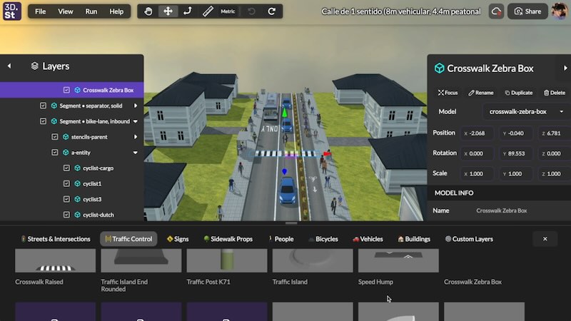Toggle visibility of Segment separator, solid
Screen dimensions: 571x321
pos(43,106)
